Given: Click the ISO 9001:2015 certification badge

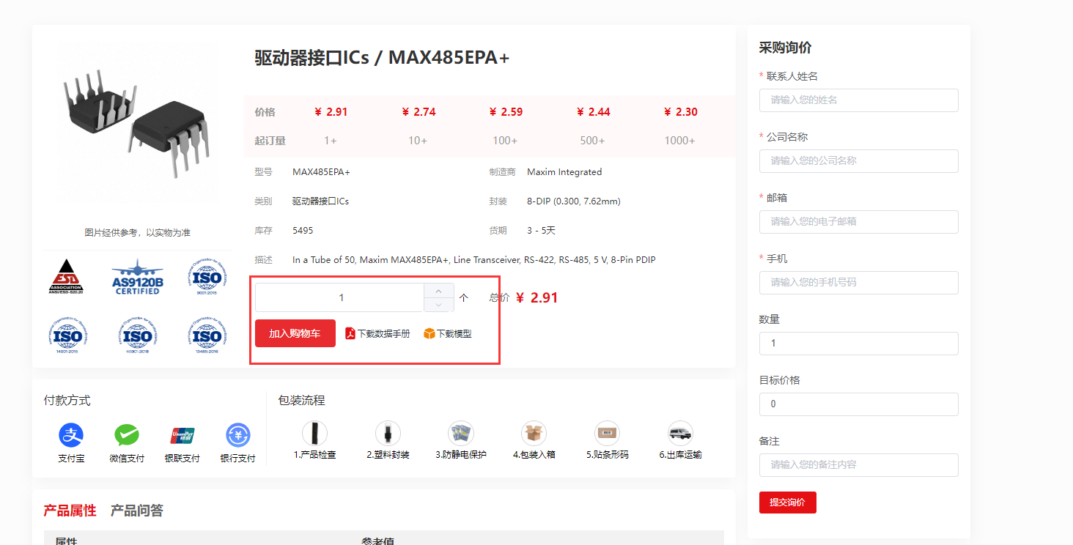Looking at the screenshot, I should tap(207, 276).
